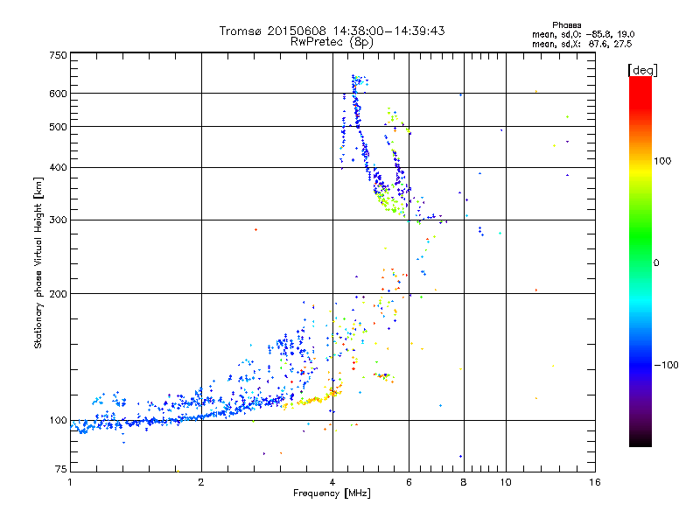Click y-axis tick label '400'
The height and width of the screenshot is (525, 700).
tap(58, 168)
